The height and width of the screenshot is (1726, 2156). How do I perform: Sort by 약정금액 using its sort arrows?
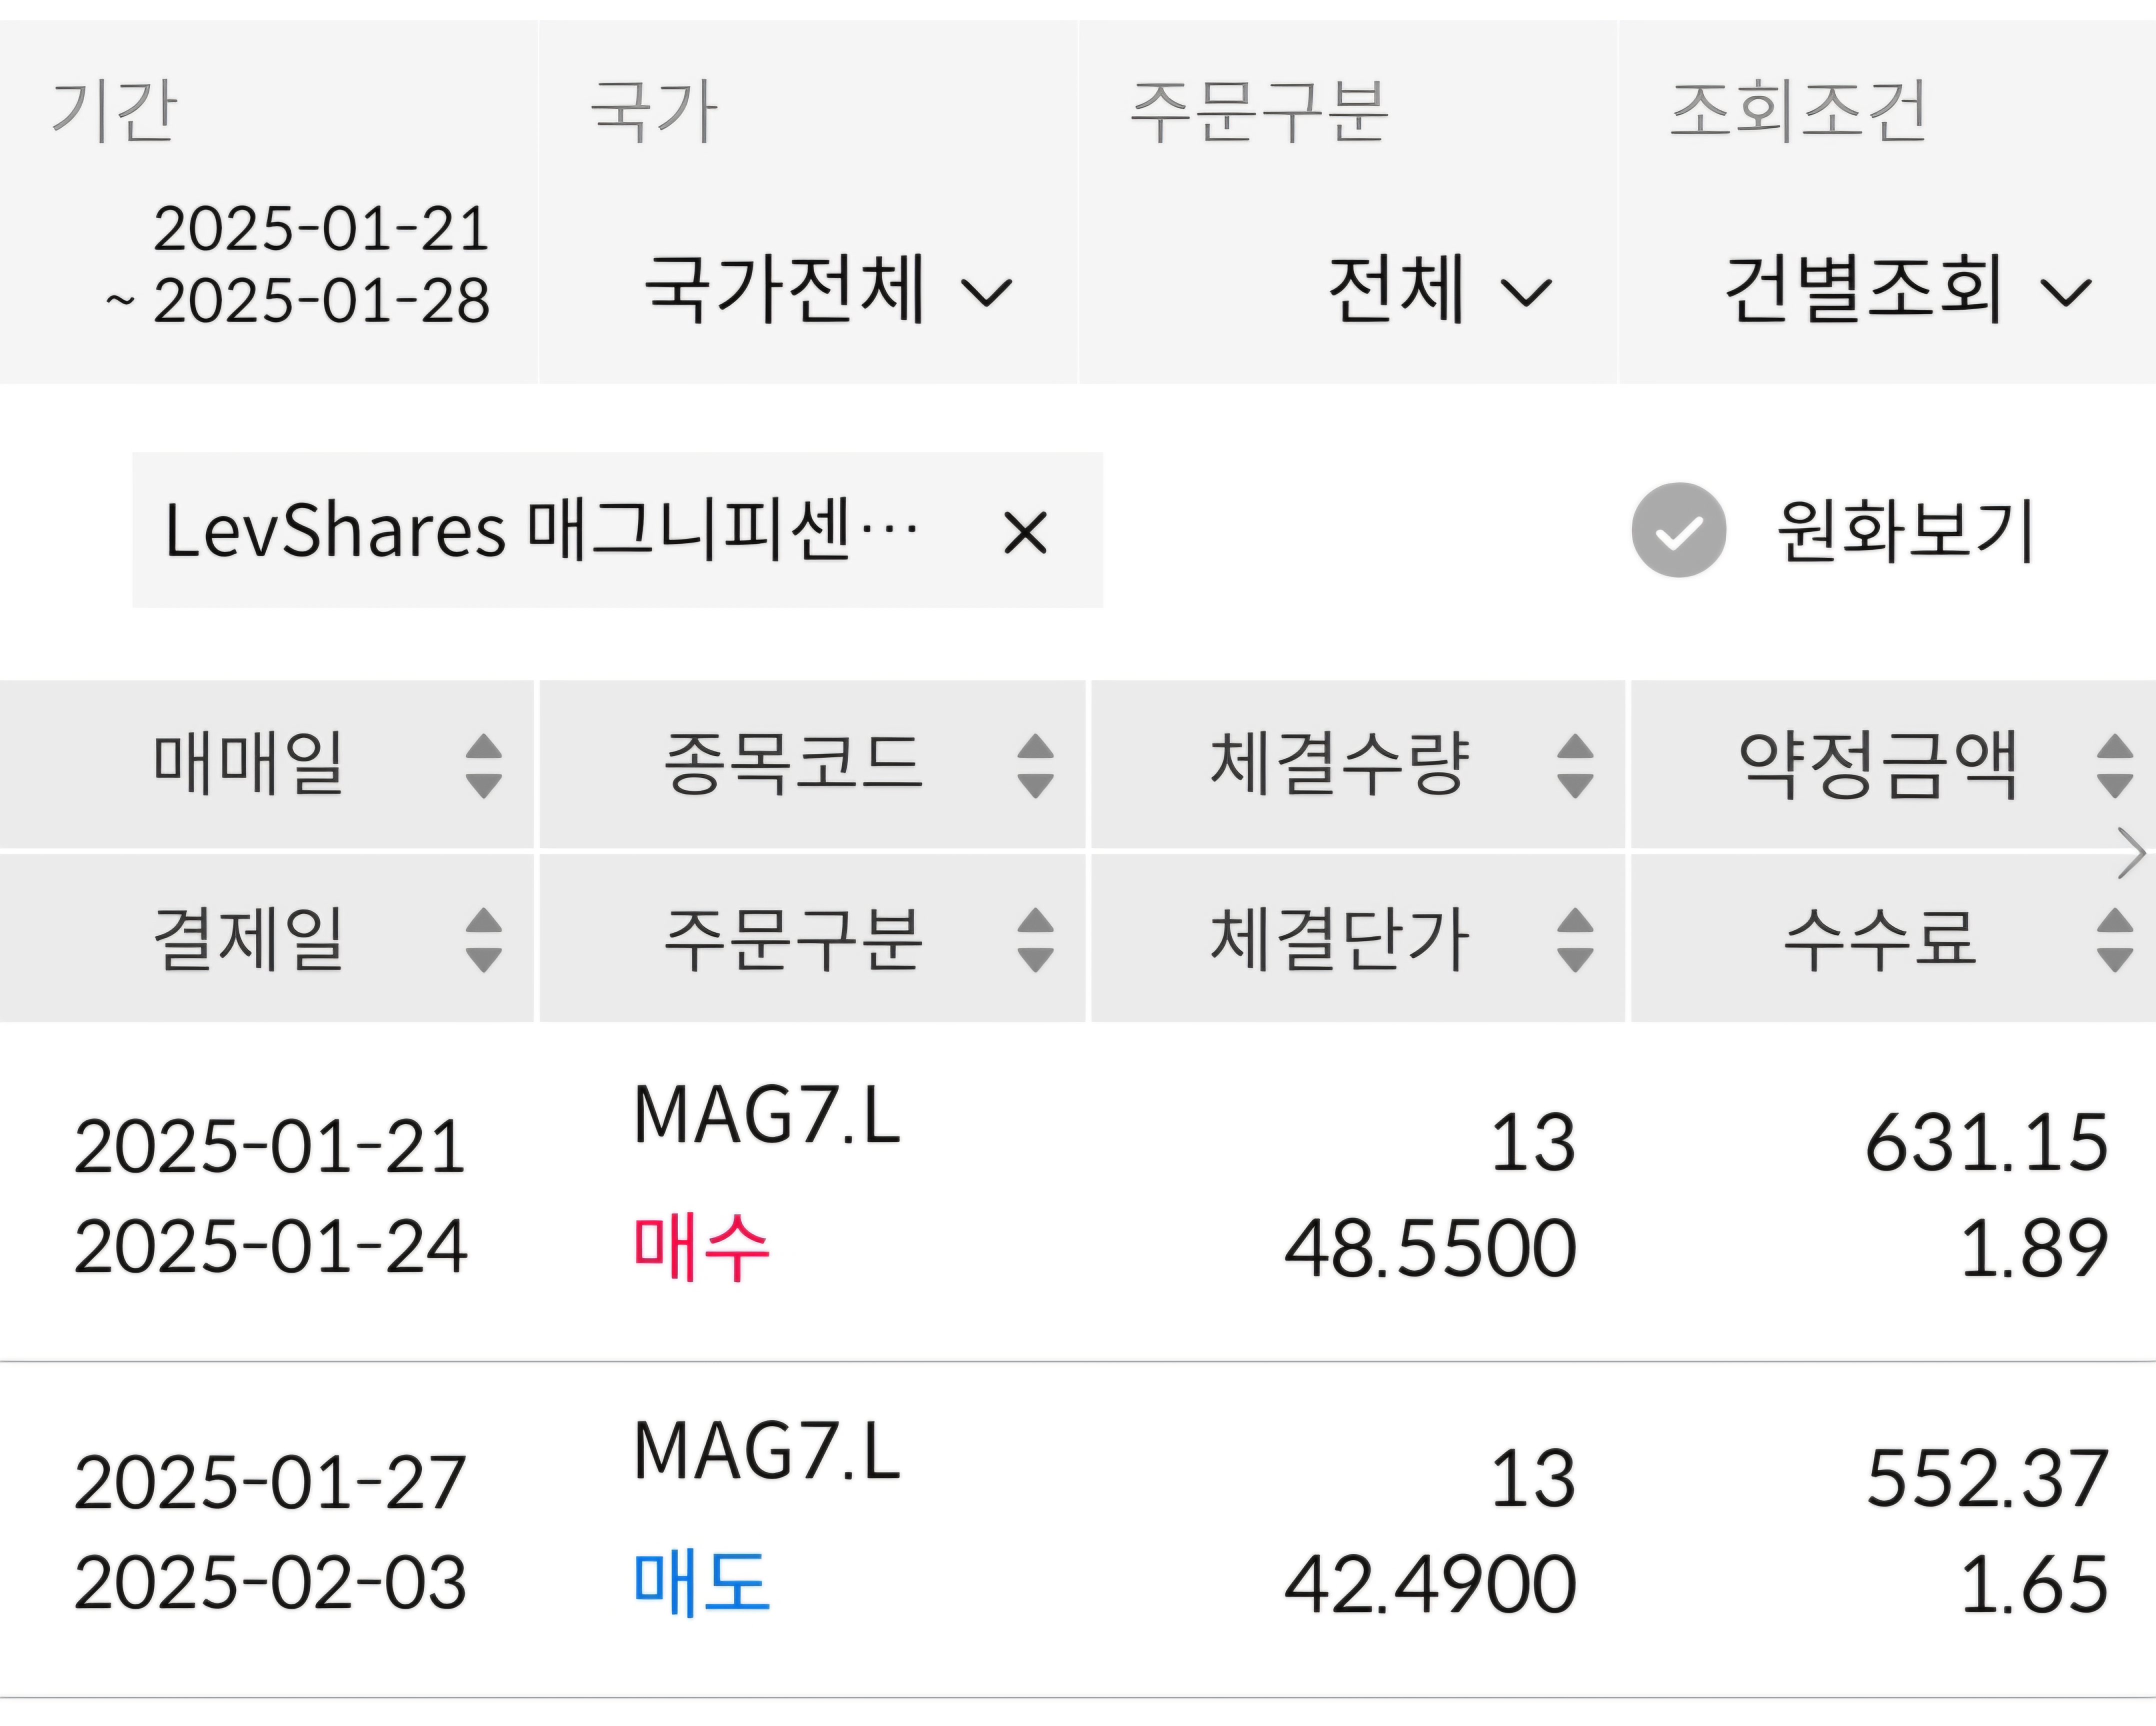click(2114, 766)
